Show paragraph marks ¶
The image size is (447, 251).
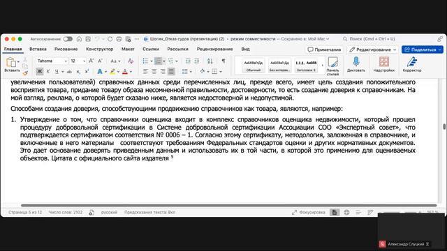point(223,61)
